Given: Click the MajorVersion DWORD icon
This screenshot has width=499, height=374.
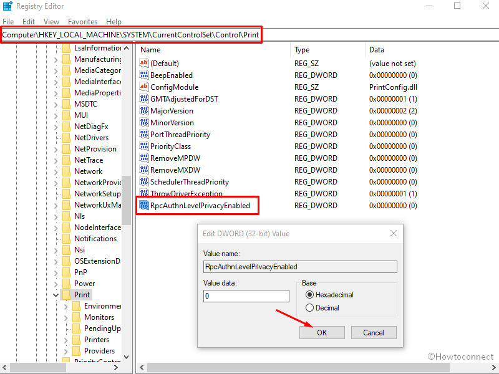Looking at the screenshot, I should click(144, 111).
